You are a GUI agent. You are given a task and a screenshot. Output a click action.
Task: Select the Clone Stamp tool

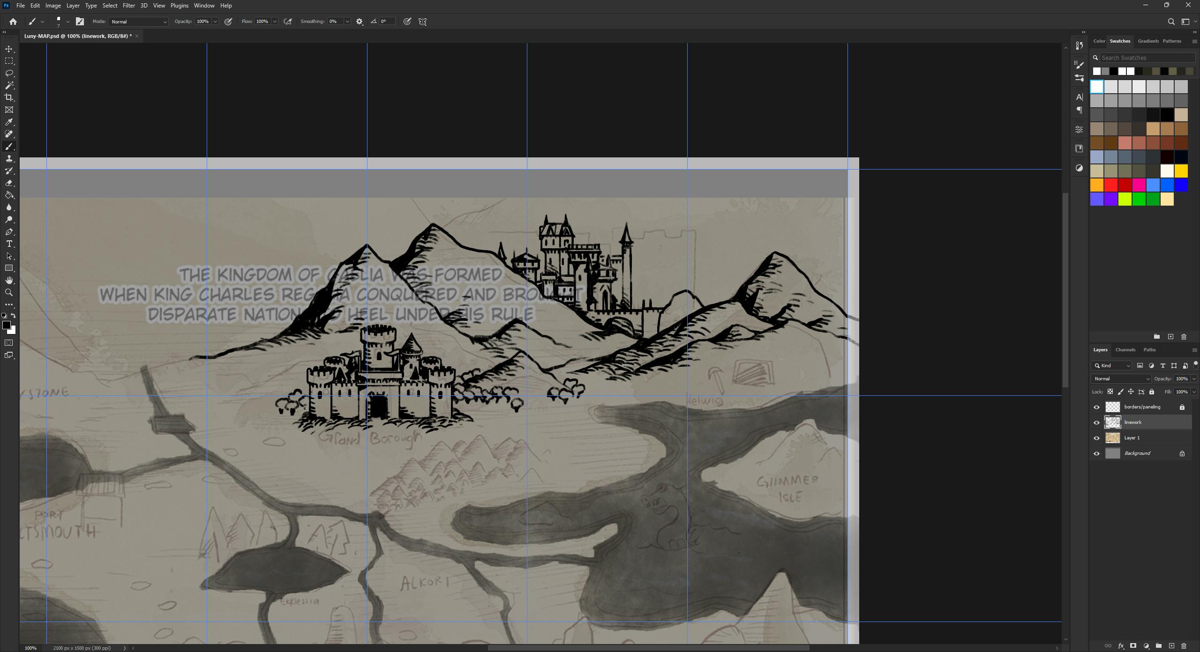click(x=9, y=159)
